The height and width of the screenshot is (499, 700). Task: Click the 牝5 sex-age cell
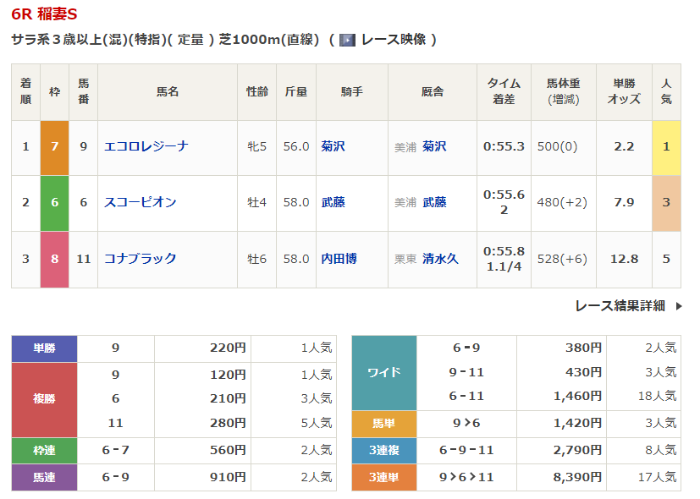pos(257,146)
